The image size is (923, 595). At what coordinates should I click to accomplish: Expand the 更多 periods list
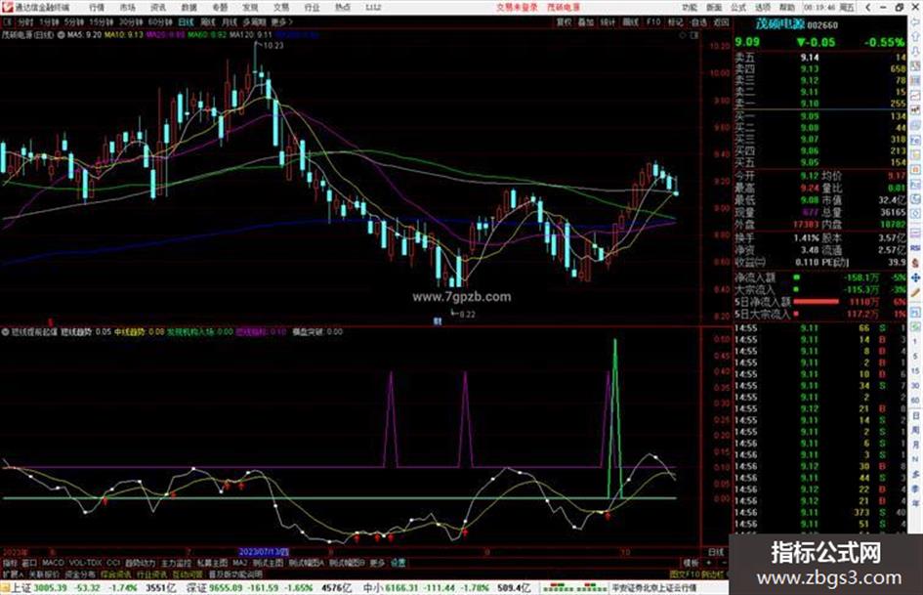(x=281, y=22)
